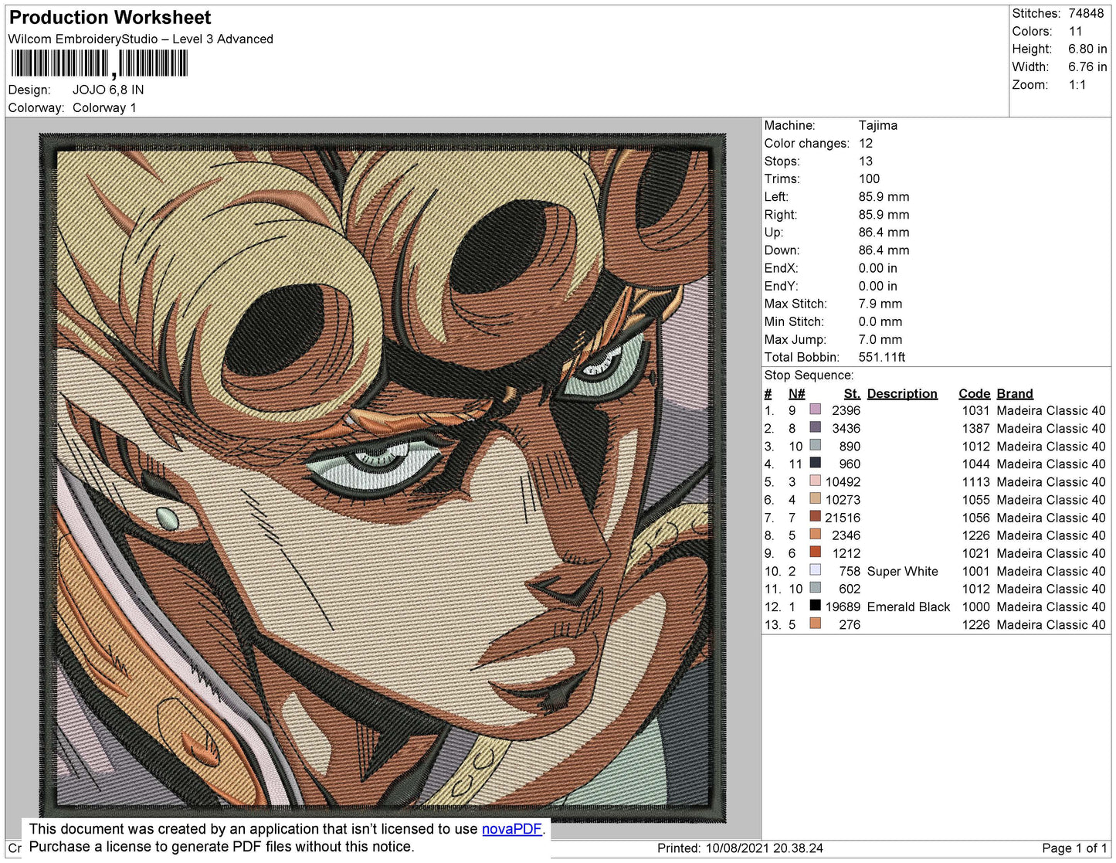Select color swatch for stop 11 code 1012
The image size is (1116, 863).
pos(815,587)
